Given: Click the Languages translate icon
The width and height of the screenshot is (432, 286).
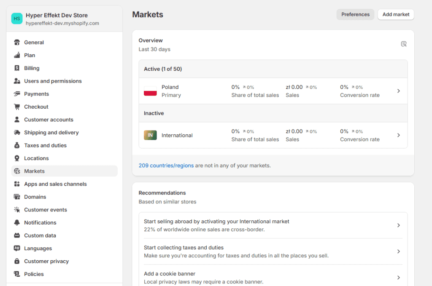Looking at the screenshot, I should click(17, 249).
